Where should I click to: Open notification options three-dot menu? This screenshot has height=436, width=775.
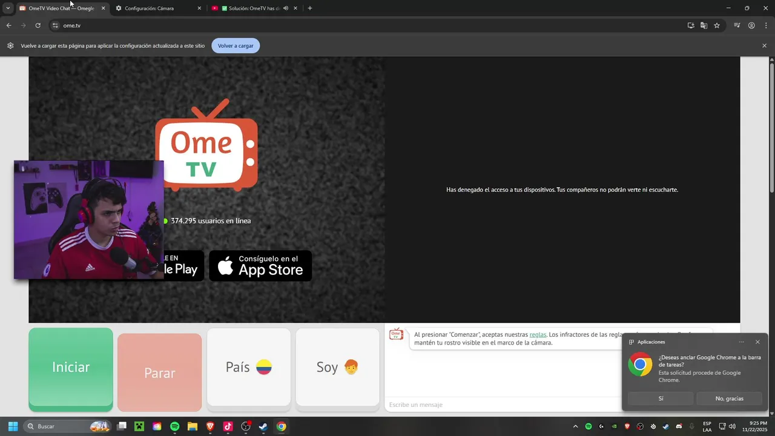point(741,342)
